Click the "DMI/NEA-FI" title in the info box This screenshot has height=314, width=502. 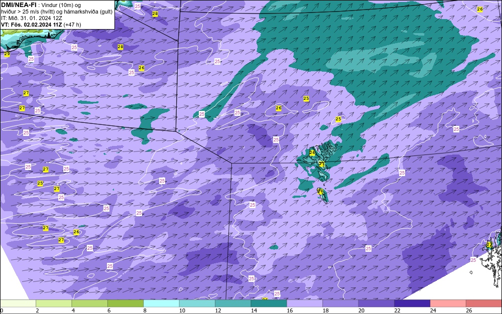(x=19, y=5)
